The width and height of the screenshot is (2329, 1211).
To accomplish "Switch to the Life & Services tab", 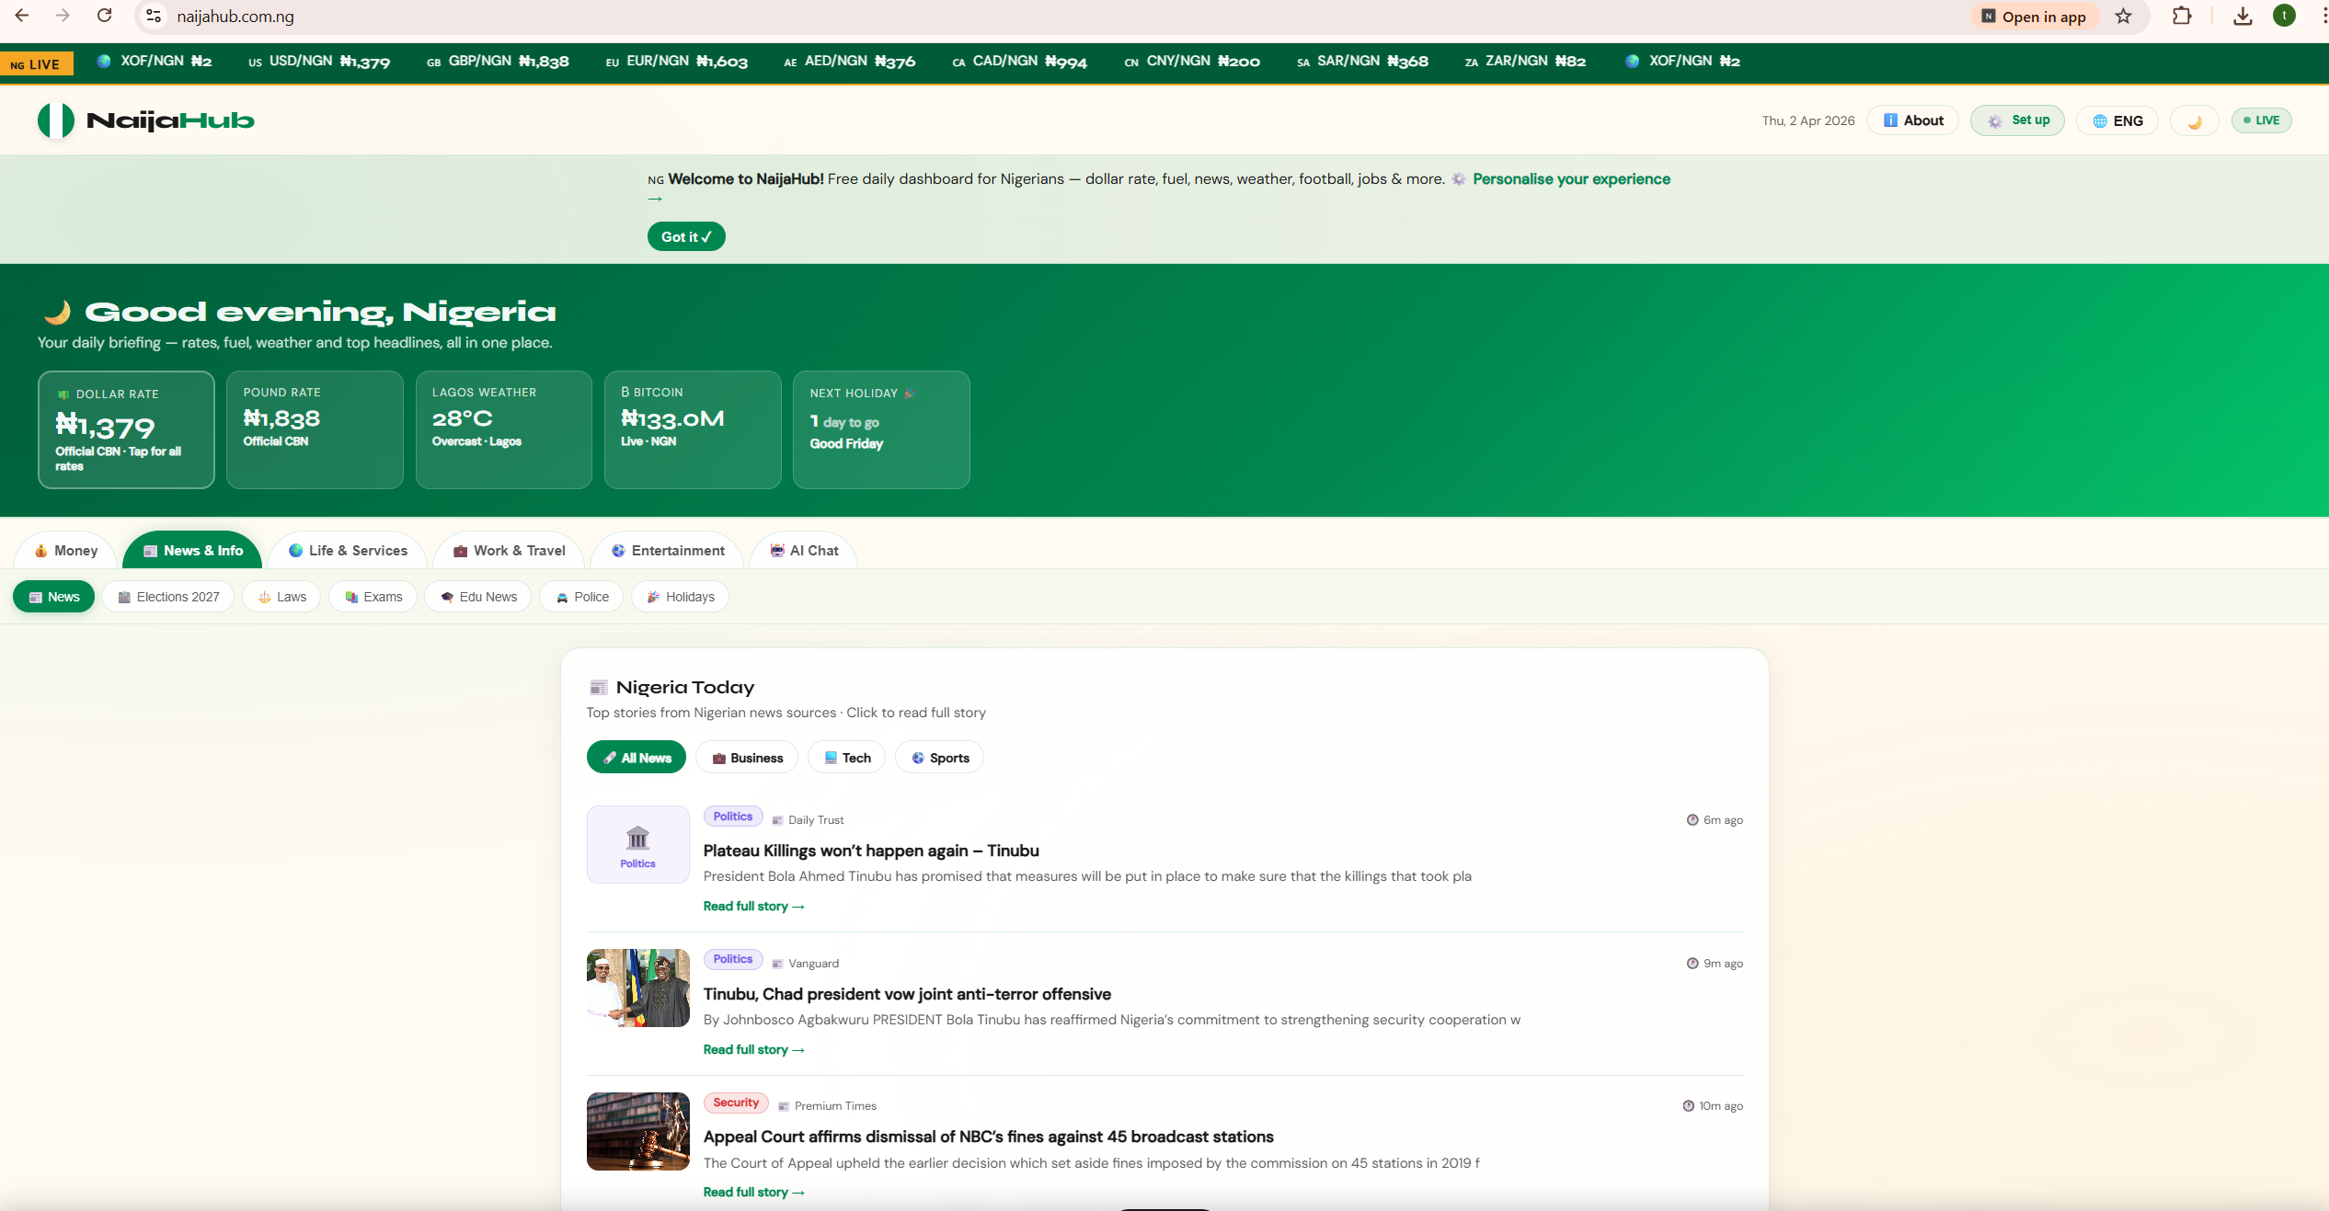I will pos(348,551).
